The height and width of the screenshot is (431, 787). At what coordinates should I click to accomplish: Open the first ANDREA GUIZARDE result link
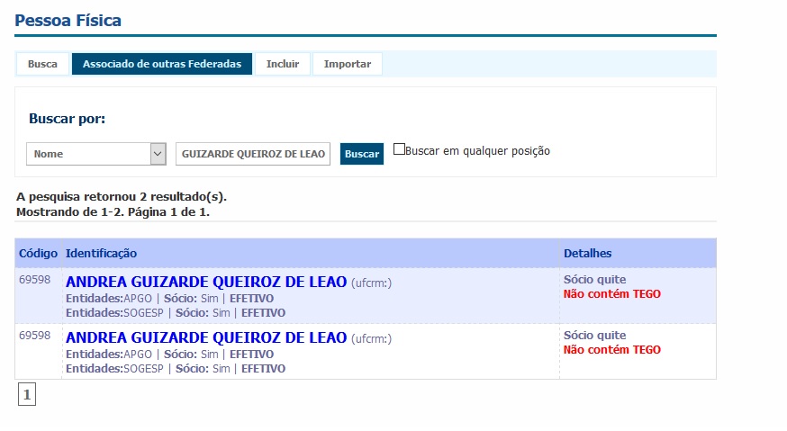point(206,283)
